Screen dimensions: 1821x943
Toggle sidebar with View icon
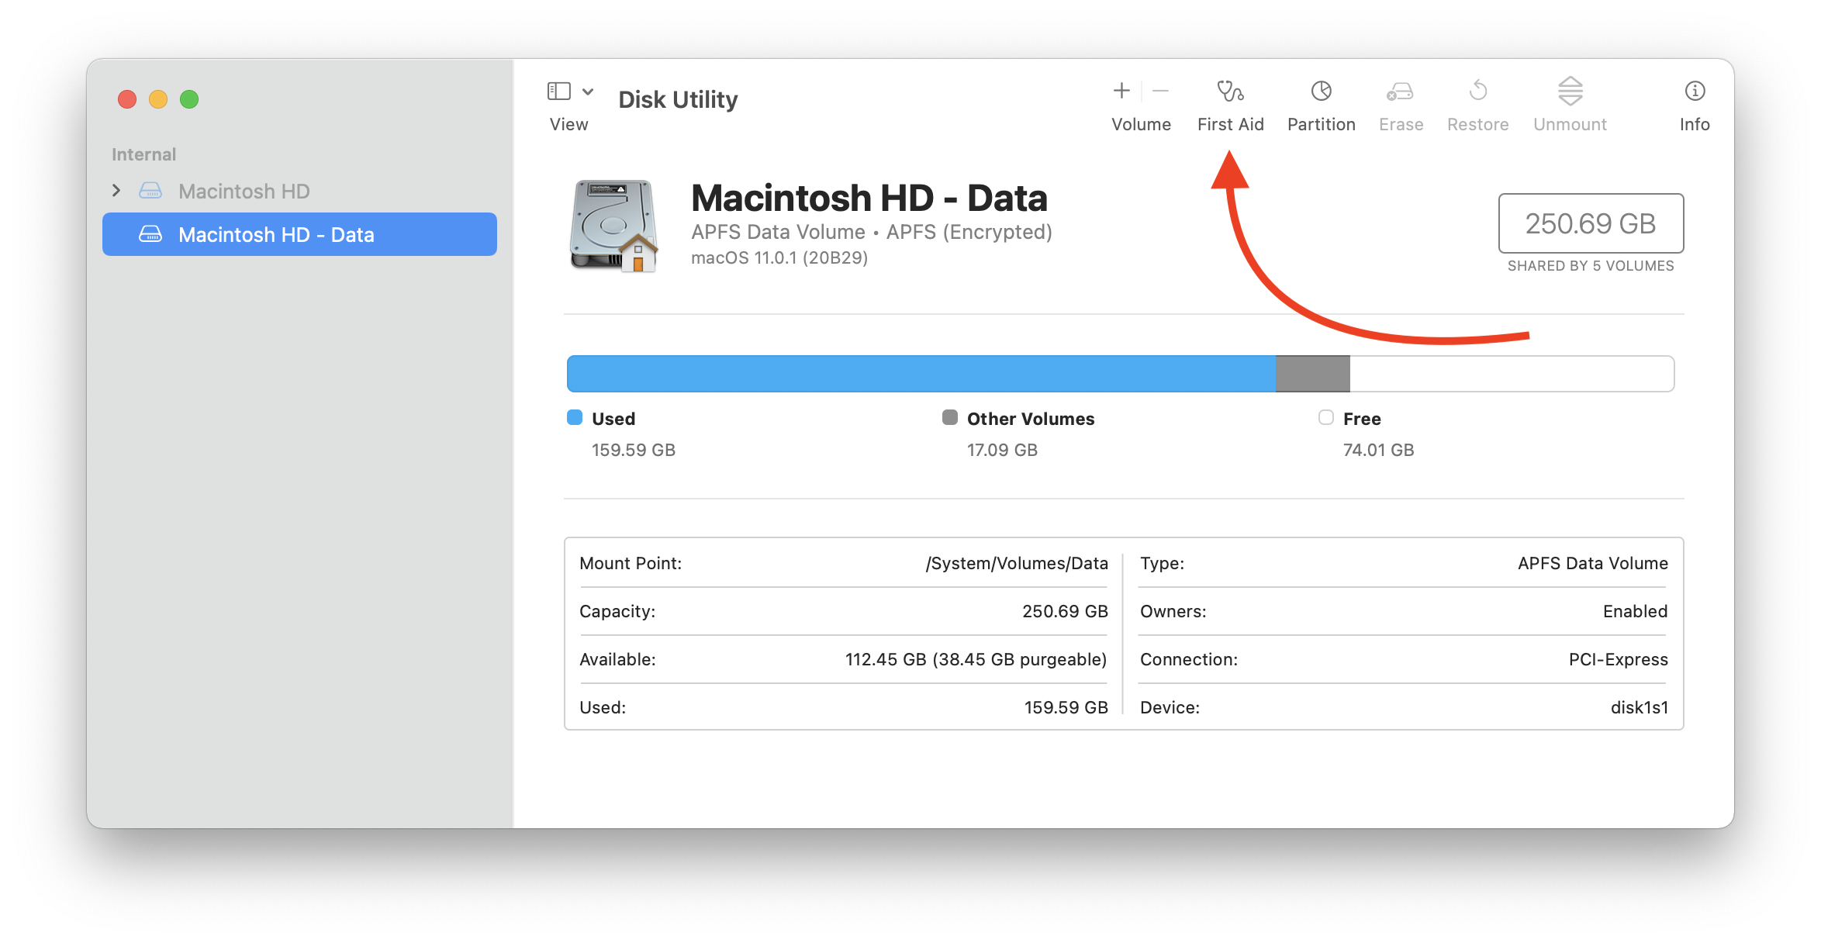click(558, 92)
